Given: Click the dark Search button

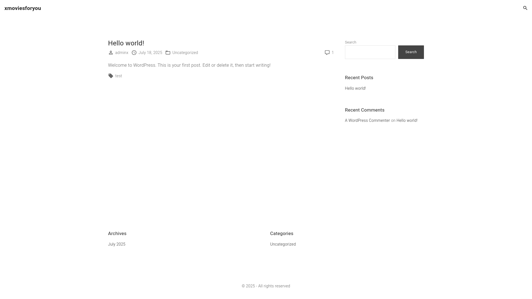Looking at the screenshot, I should tap(411, 52).
